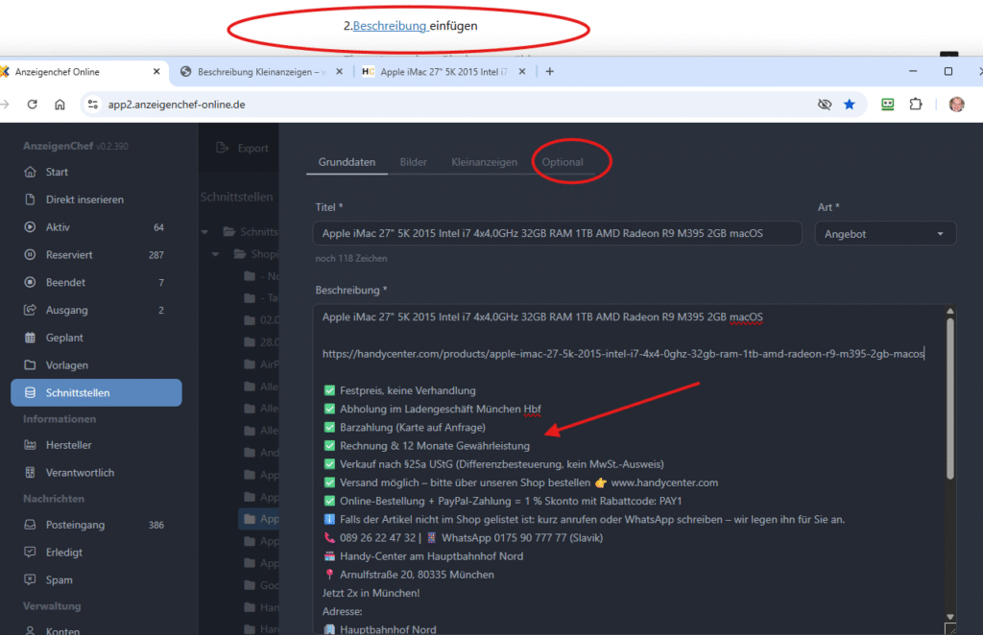Bookmark page with the star icon
Screen dimensions: 983x635
click(x=849, y=105)
